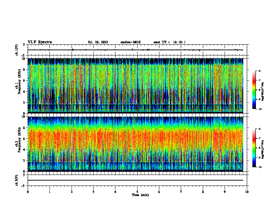The width and height of the screenshot is (278, 215).
Task: Click ch.2 frequency tick label "4"
Action: coord(25,150)
